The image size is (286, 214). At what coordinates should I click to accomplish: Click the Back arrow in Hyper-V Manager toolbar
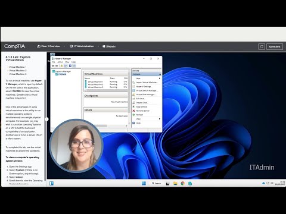pyautogui.click(x=53, y=66)
